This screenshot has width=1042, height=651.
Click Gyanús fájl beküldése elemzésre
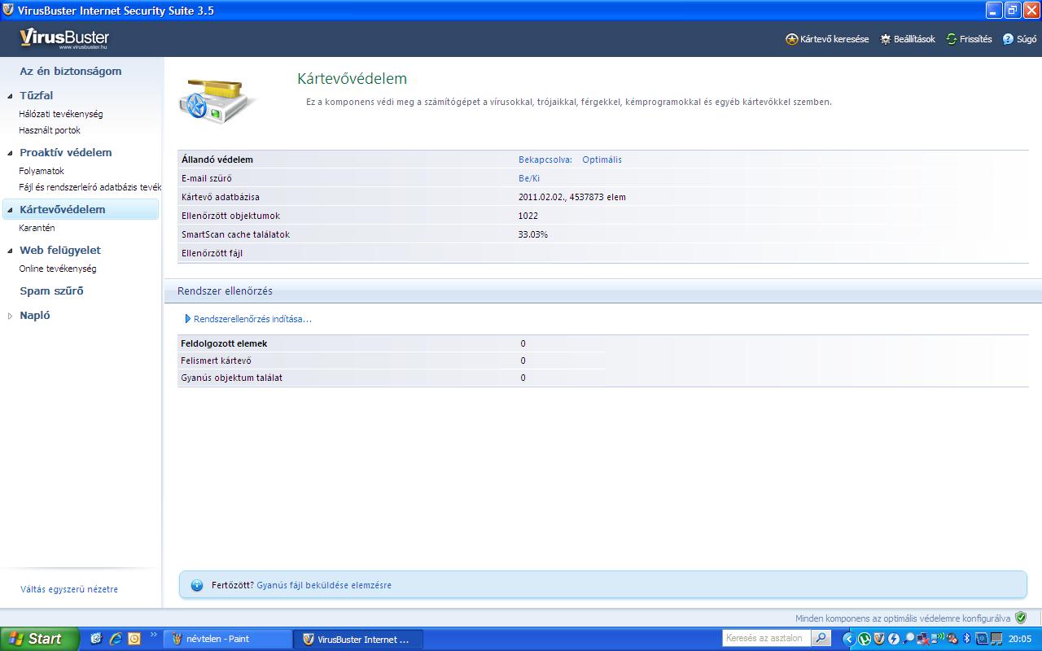(324, 585)
